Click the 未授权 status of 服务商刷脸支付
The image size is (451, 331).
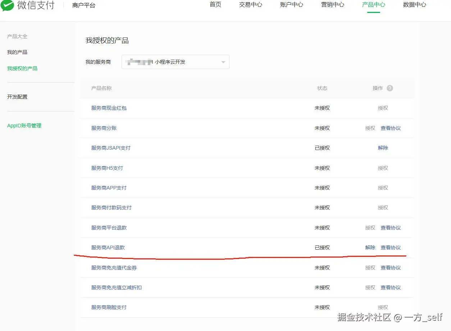point(322,307)
